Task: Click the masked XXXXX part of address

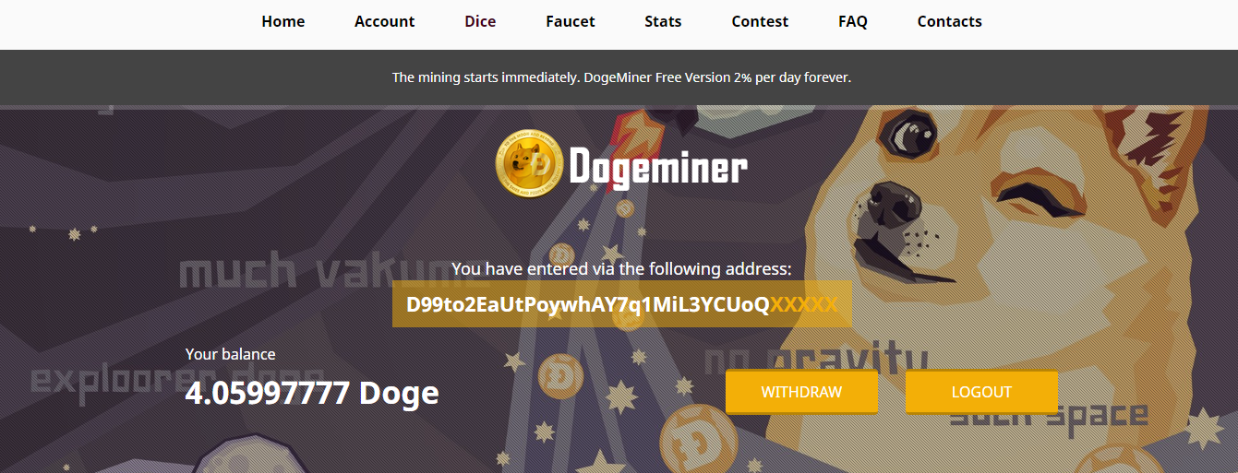Action: (x=804, y=304)
